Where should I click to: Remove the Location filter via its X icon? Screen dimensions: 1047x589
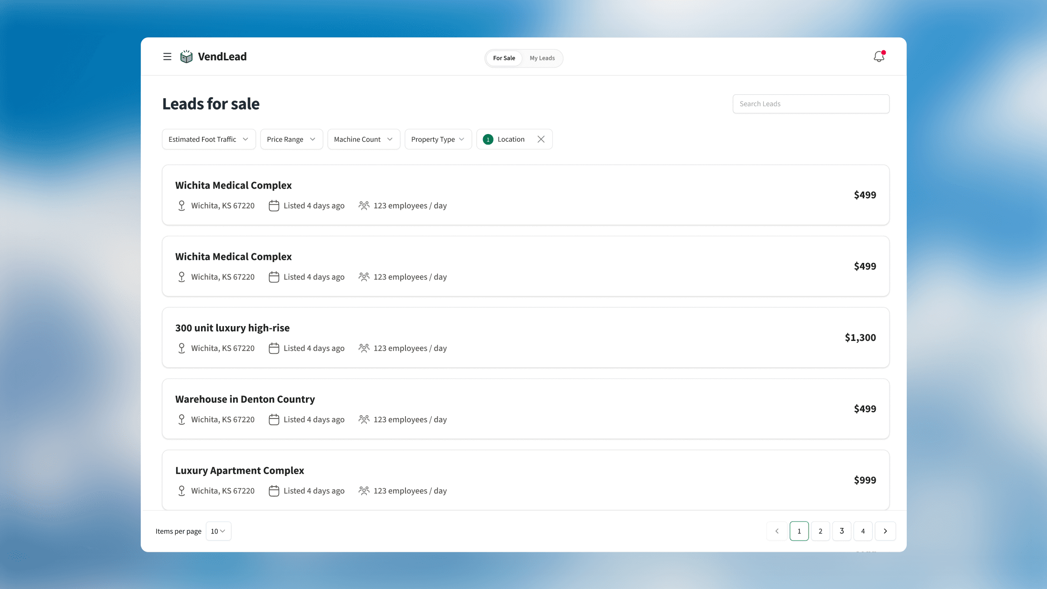pos(541,139)
